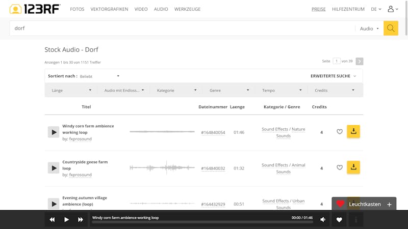Open the Genre filter dropdown
408x229 pixels.
229,90
